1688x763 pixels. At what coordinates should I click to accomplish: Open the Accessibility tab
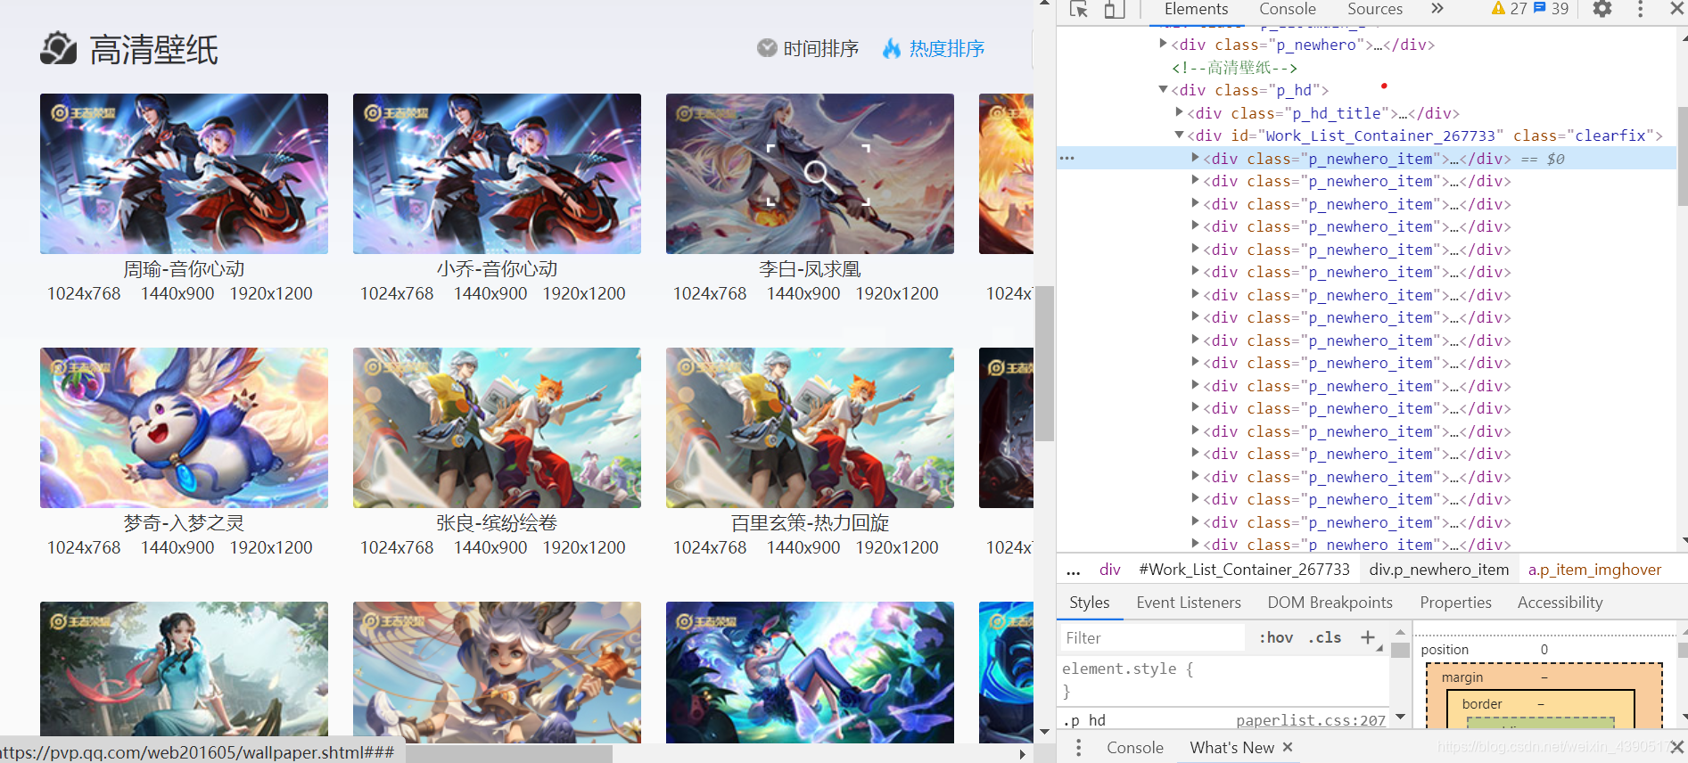point(1560,603)
